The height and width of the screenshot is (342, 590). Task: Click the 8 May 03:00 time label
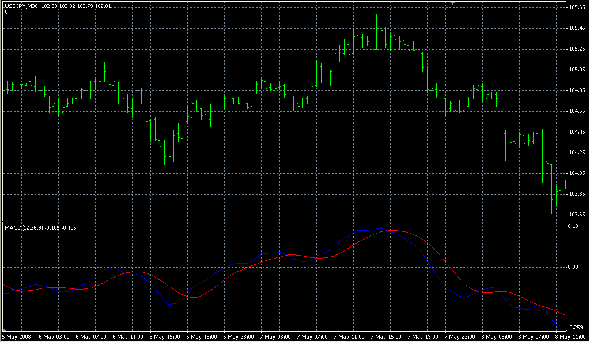[x=497, y=336]
